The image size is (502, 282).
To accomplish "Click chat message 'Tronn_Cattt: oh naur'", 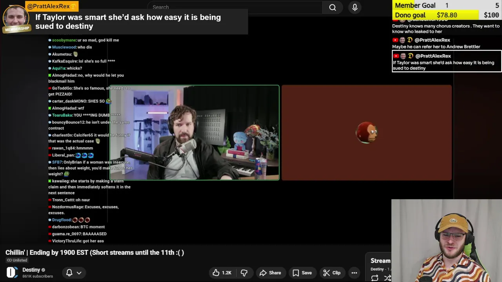I will (69, 200).
